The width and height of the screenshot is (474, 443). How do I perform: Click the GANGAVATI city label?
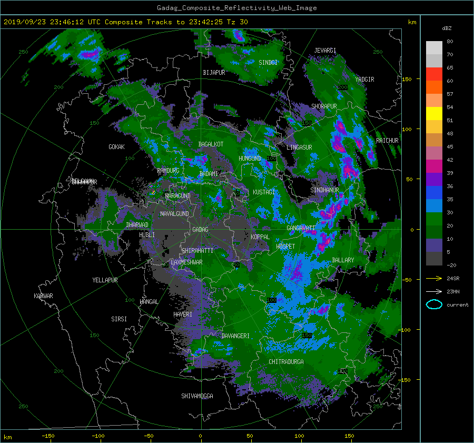(x=301, y=228)
